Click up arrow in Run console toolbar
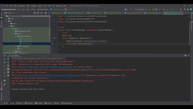Screen dimensions: 193x109 coord(8,59)
